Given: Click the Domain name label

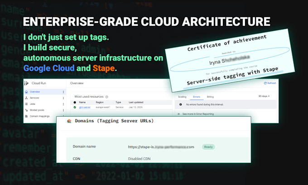Looking at the screenshot, I should (84, 147).
